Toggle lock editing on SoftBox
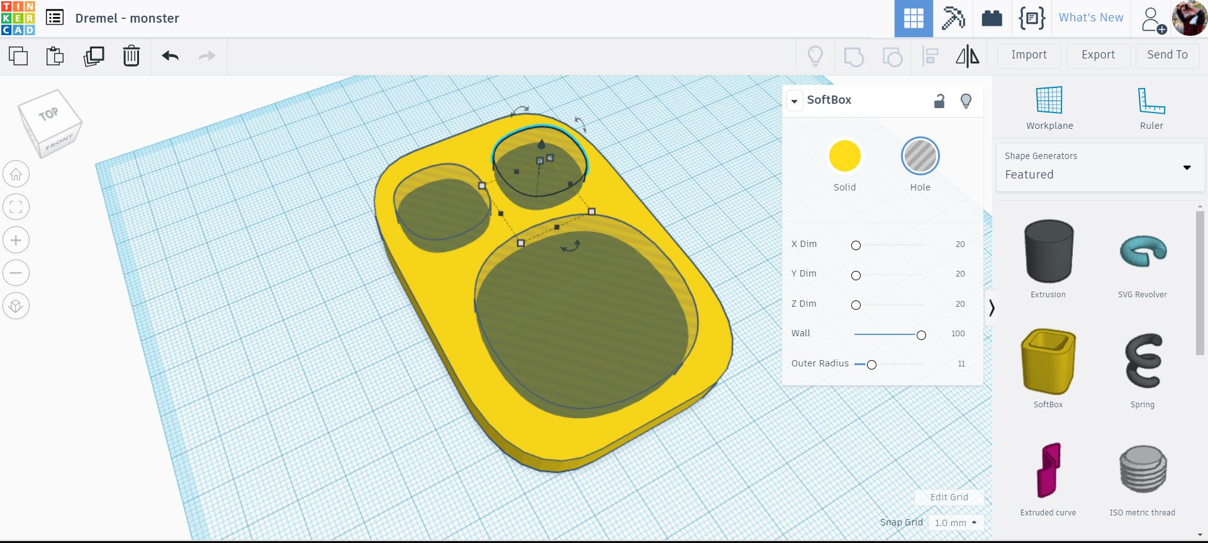Screen dimensions: 1208x543 pos(939,101)
